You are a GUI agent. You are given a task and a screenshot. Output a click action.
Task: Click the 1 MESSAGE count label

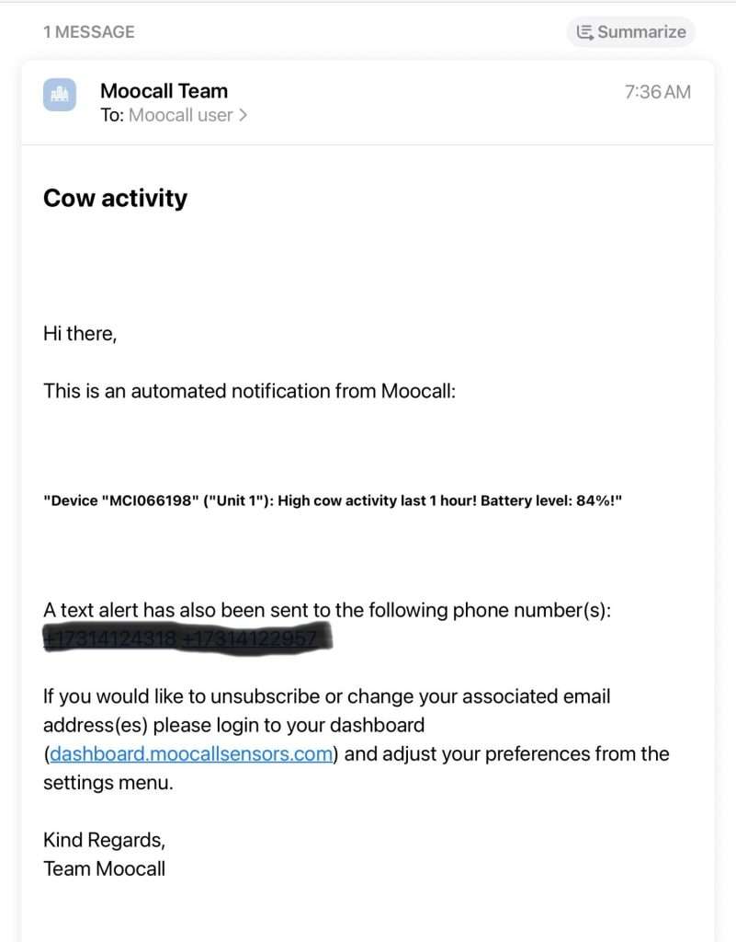[x=89, y=32]
